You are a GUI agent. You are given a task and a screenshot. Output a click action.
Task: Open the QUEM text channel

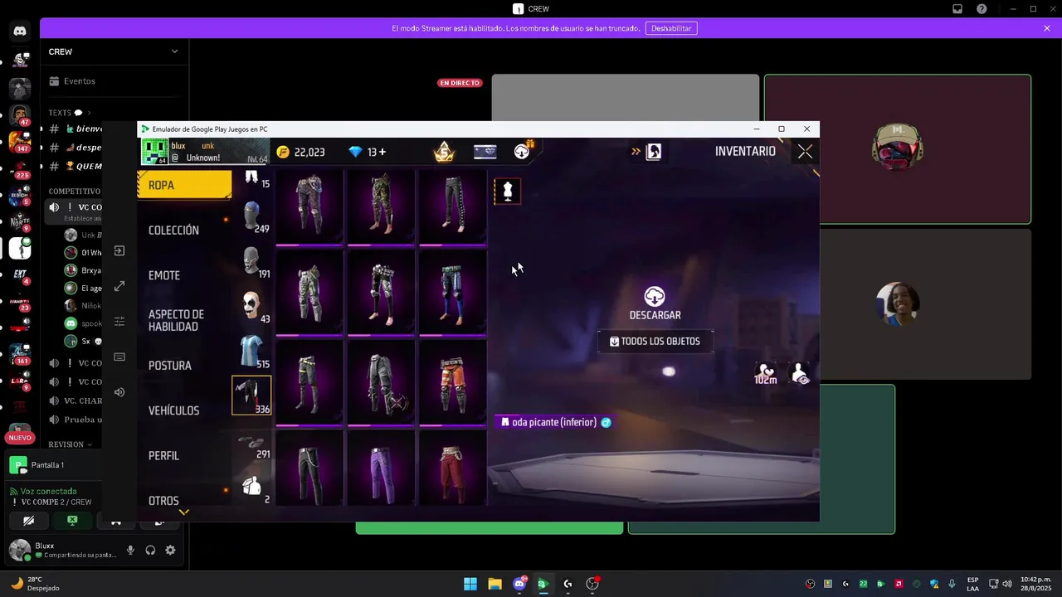tap(76, 166)
